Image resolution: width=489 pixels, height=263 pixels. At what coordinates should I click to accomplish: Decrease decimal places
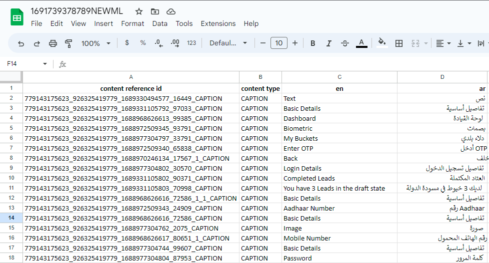158,43
